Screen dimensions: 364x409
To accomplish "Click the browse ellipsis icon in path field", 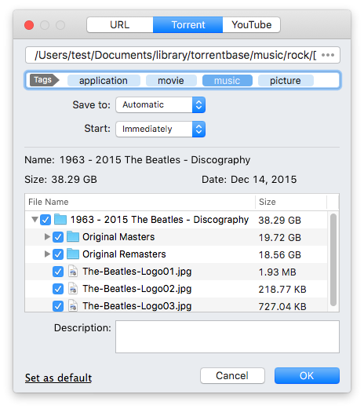I will click(x=328, y=55).
